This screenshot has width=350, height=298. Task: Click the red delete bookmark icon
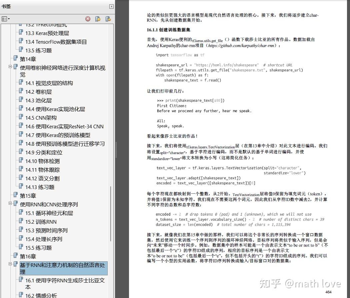pos(88,19)
